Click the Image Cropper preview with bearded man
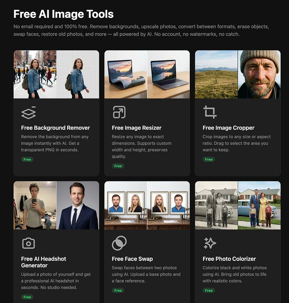This screenshot has height=303, width=289. coord(238,75)
